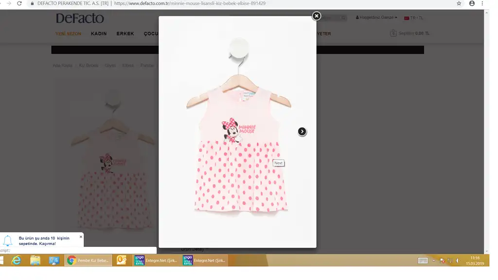Open the on-screen keyboard tray icon
The width and height of the screenshot is (498, 280).
423,261
